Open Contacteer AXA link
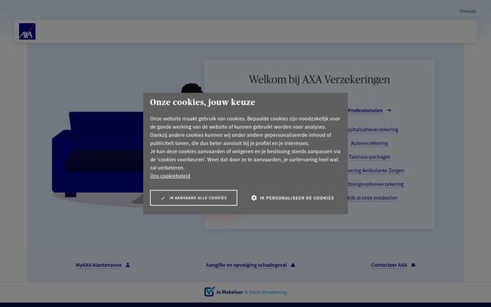This screenshot has width=491, height=307. click(x=389, y=265)
